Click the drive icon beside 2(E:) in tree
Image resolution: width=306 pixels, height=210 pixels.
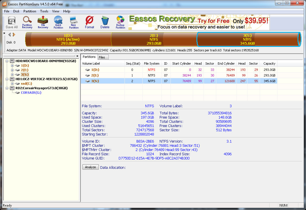(18, 70)
